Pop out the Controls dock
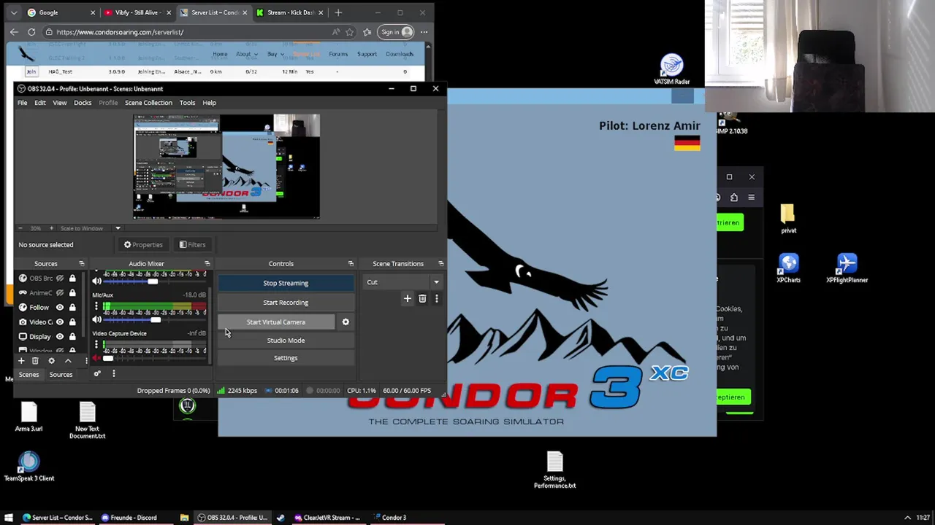This screenshot has height=525, width=935. 351,263
